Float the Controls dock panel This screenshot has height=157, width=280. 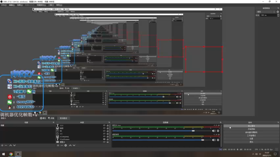[x=278, y=122]
